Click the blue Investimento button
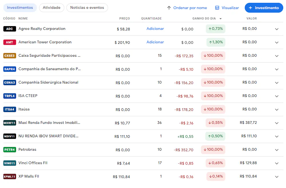Viewport: 286px width, 188px height. 264,8
